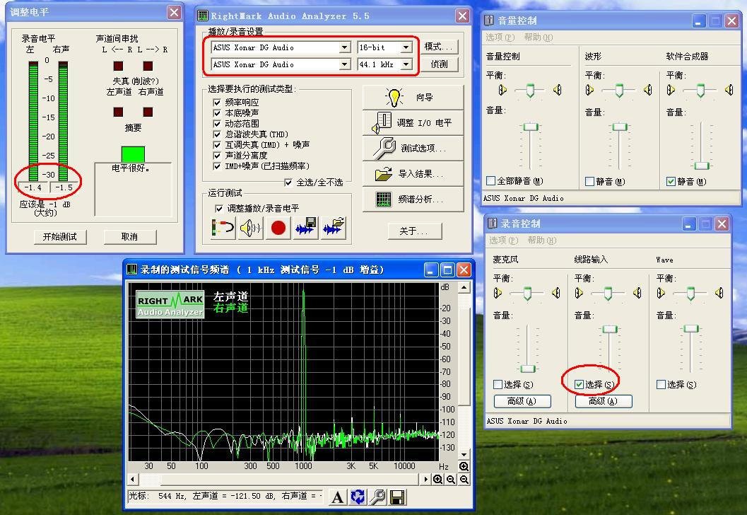
Task: Click the zoom-in magnifier beside the Hz label
Action: coord(464,466)
